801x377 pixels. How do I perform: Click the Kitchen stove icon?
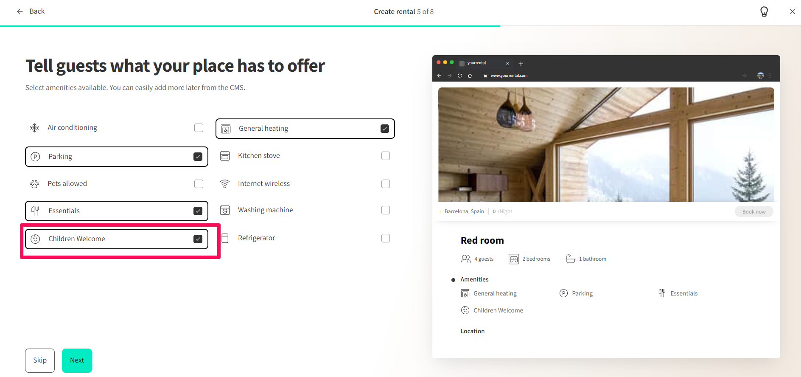(225, 156)
